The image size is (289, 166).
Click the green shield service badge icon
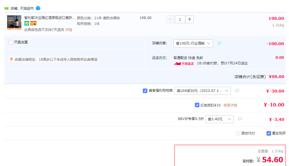(27, 23)
